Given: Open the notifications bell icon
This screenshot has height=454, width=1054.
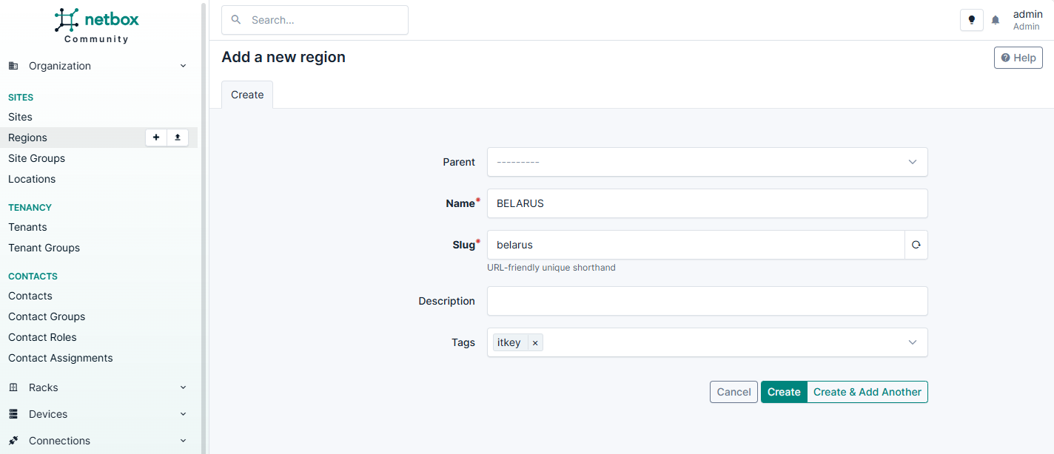Looking at the screenshot, I should pos(996,20).
